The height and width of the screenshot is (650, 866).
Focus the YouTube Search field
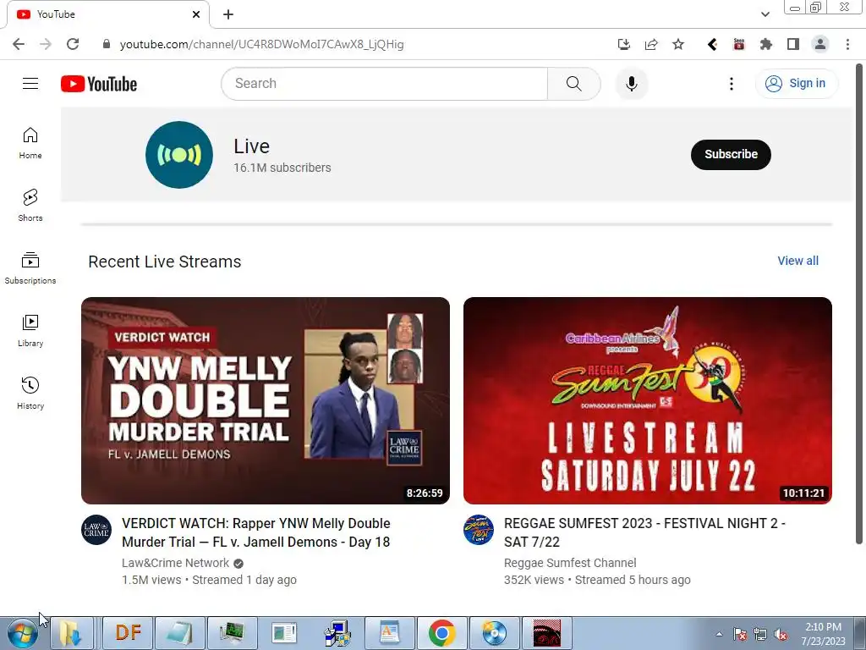(385, 84)
